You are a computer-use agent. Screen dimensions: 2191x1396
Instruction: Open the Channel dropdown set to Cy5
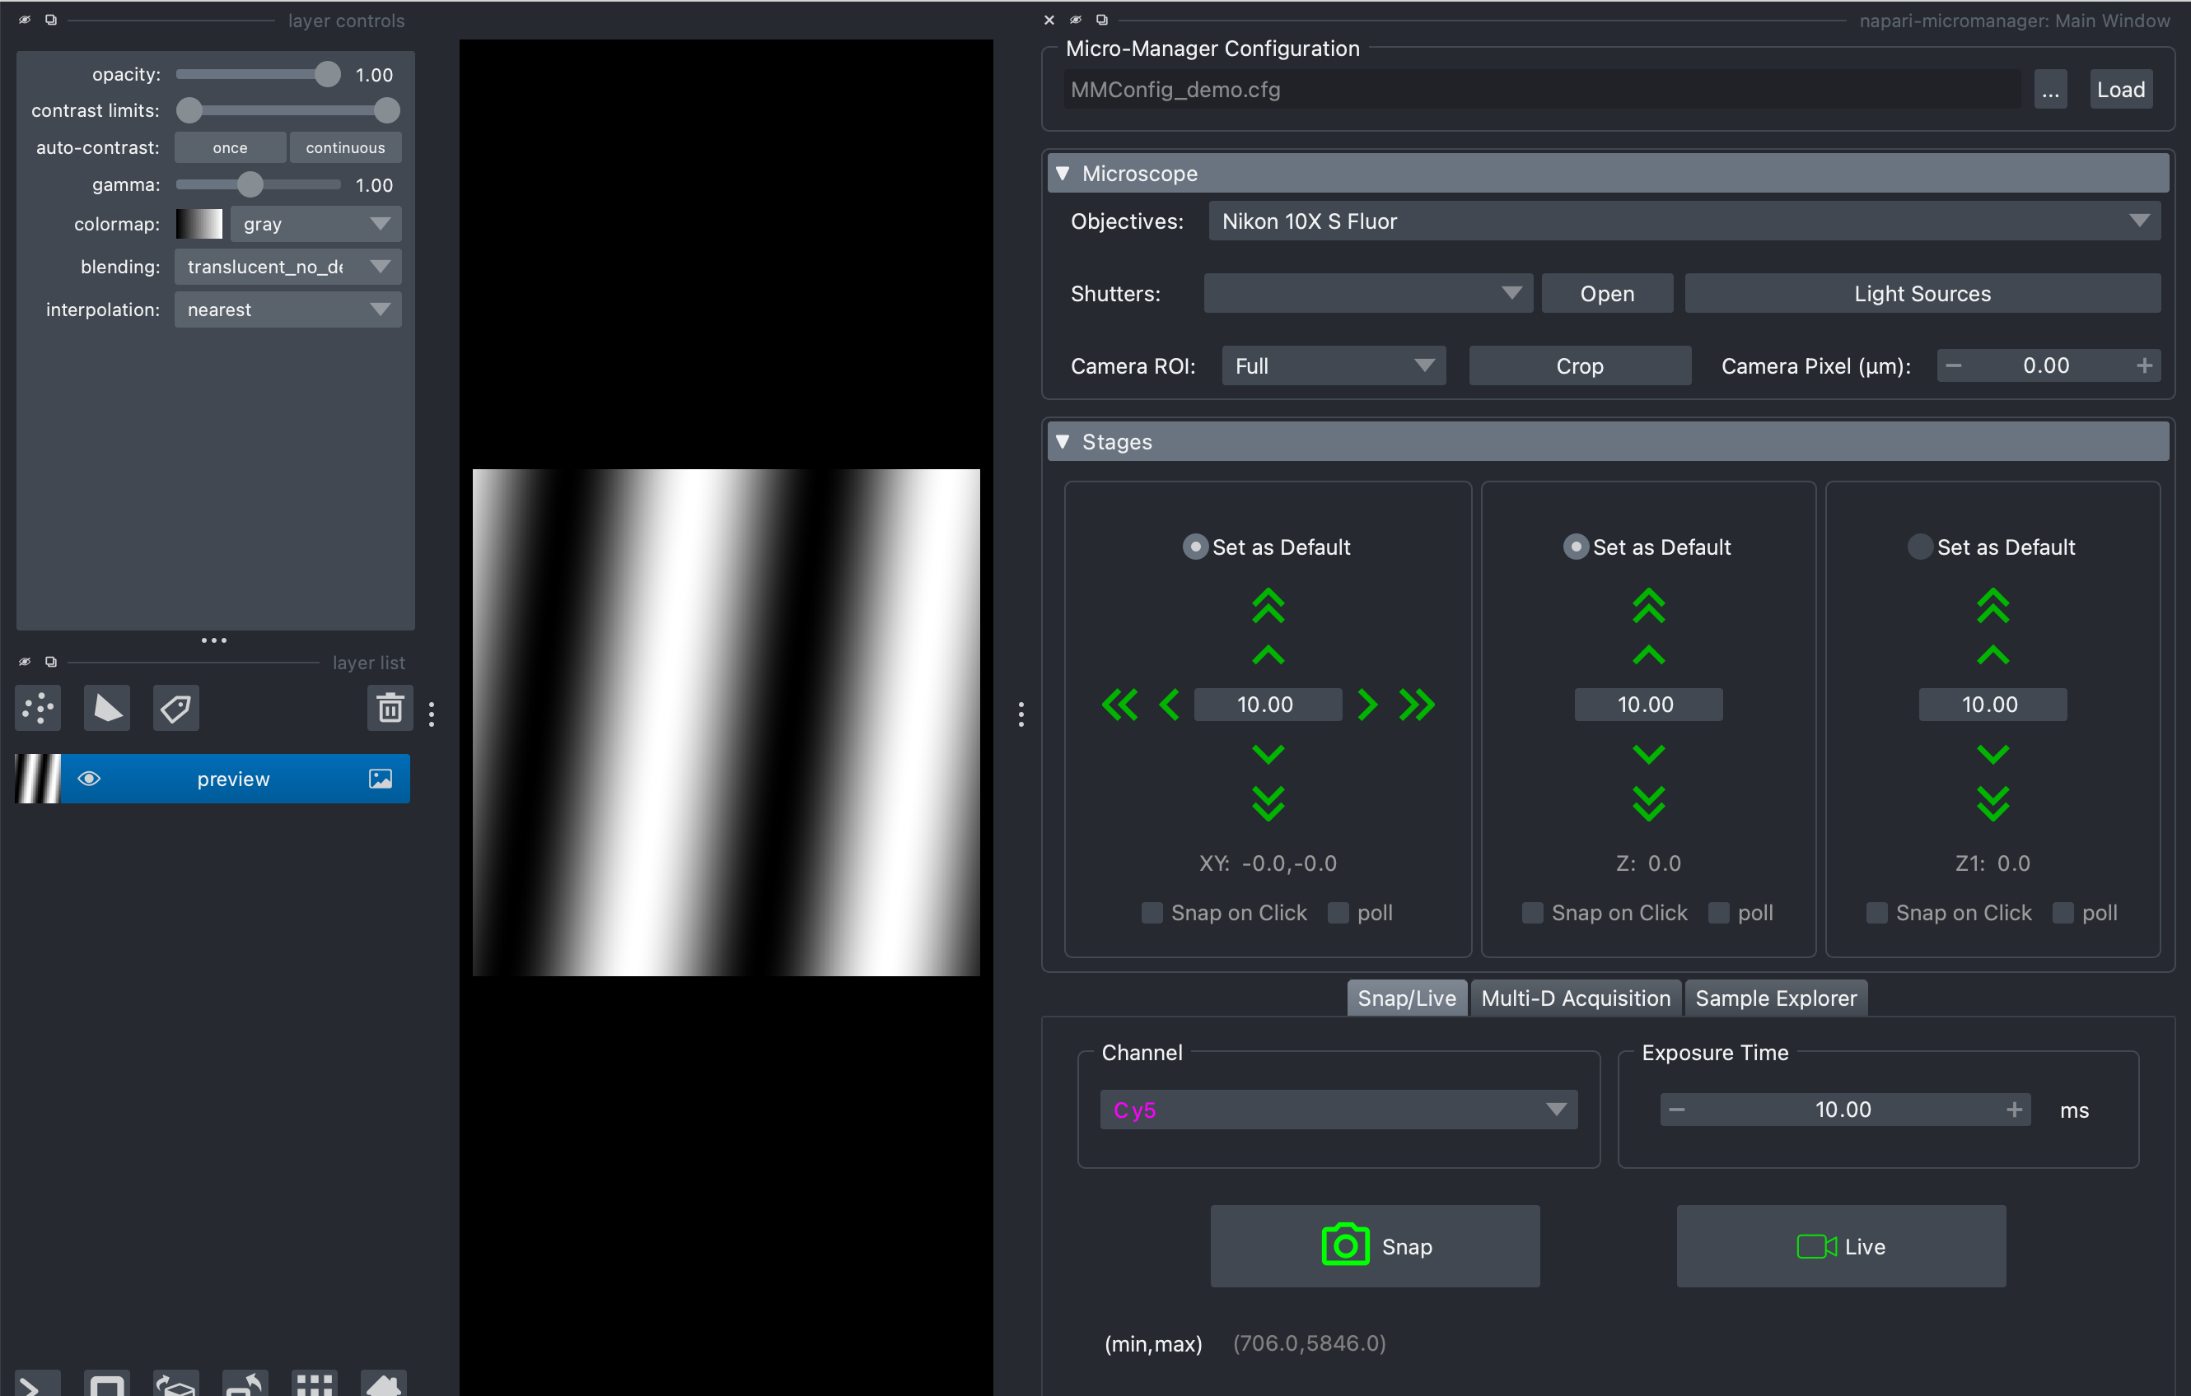(x=1338, y=1109)
